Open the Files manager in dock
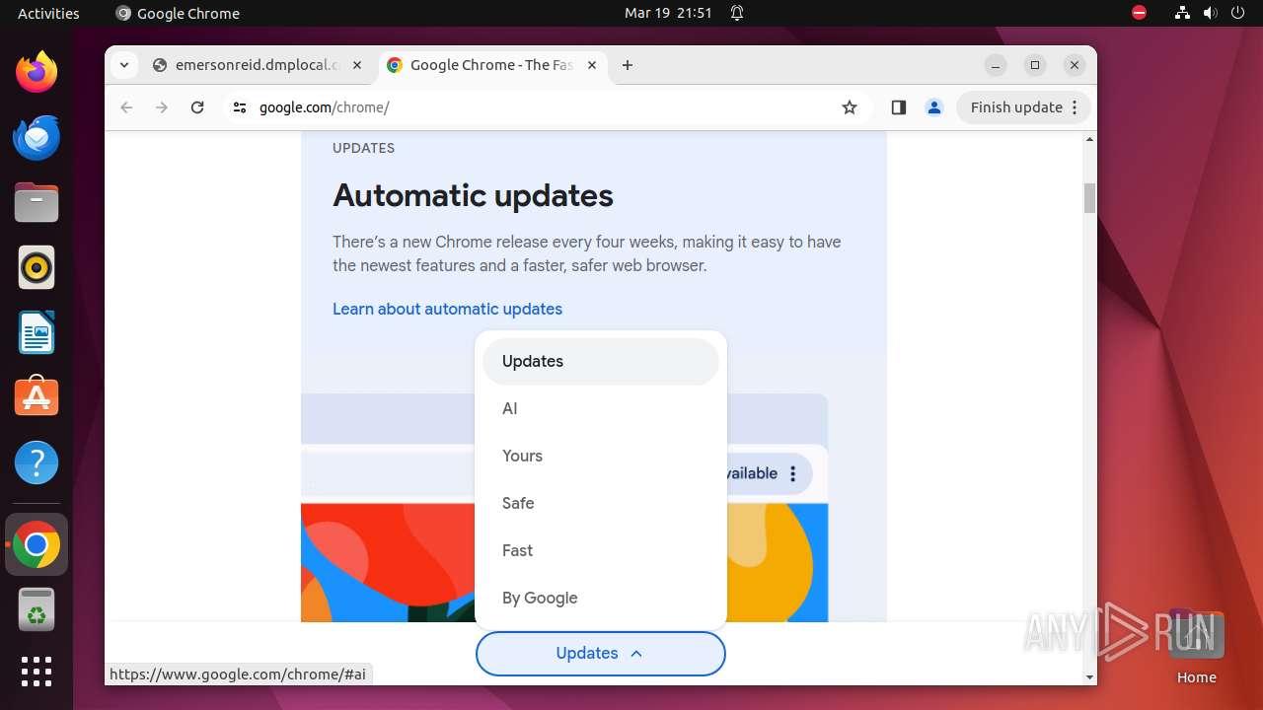 coord(37,203)
